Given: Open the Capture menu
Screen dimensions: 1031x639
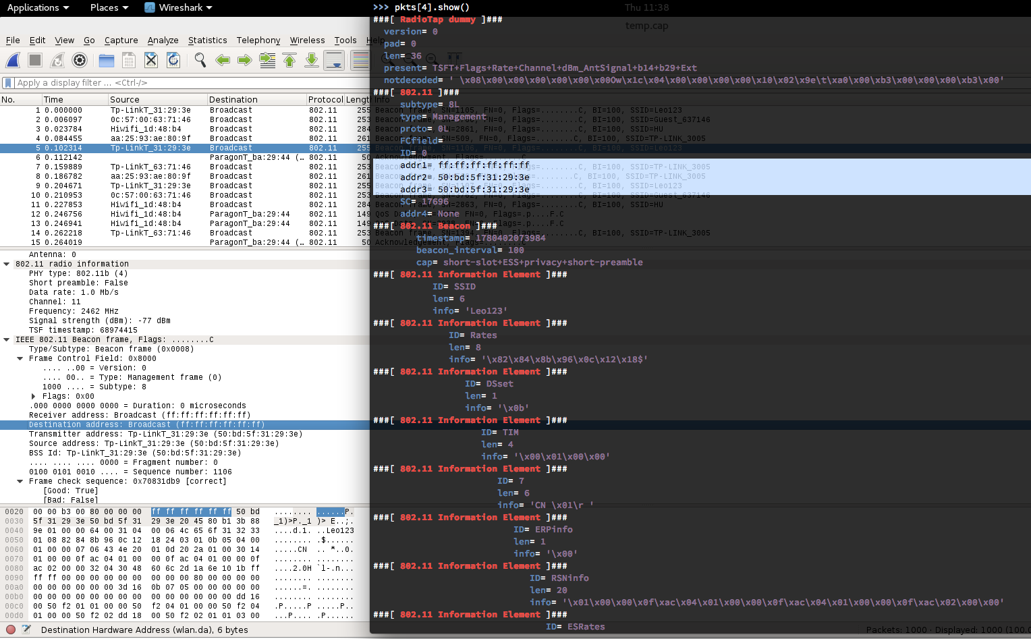Looking at the screenshot, I should [x=121, y=40].
